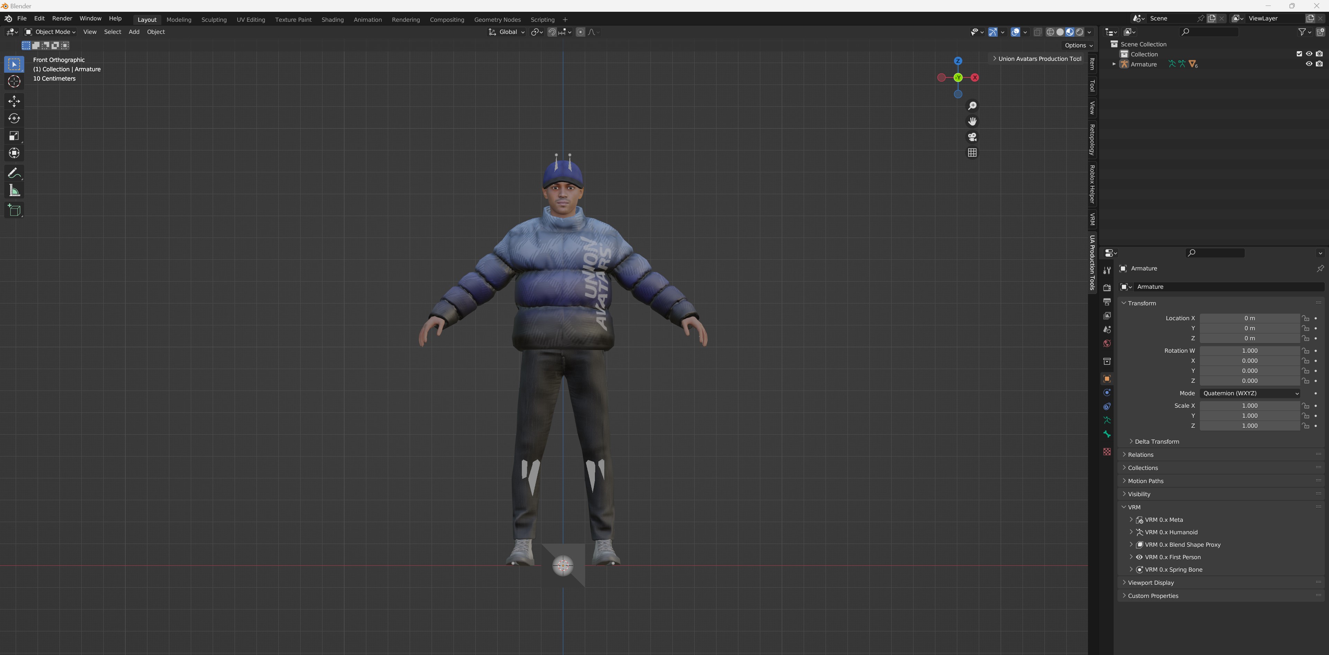
Task: Toggle snapping magnet icon
Action: pos(552,32)
